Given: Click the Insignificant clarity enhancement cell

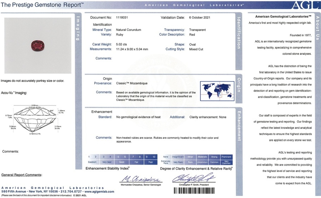Looking at the screenshot, I should pyautogui.click(x=178, y=157).
